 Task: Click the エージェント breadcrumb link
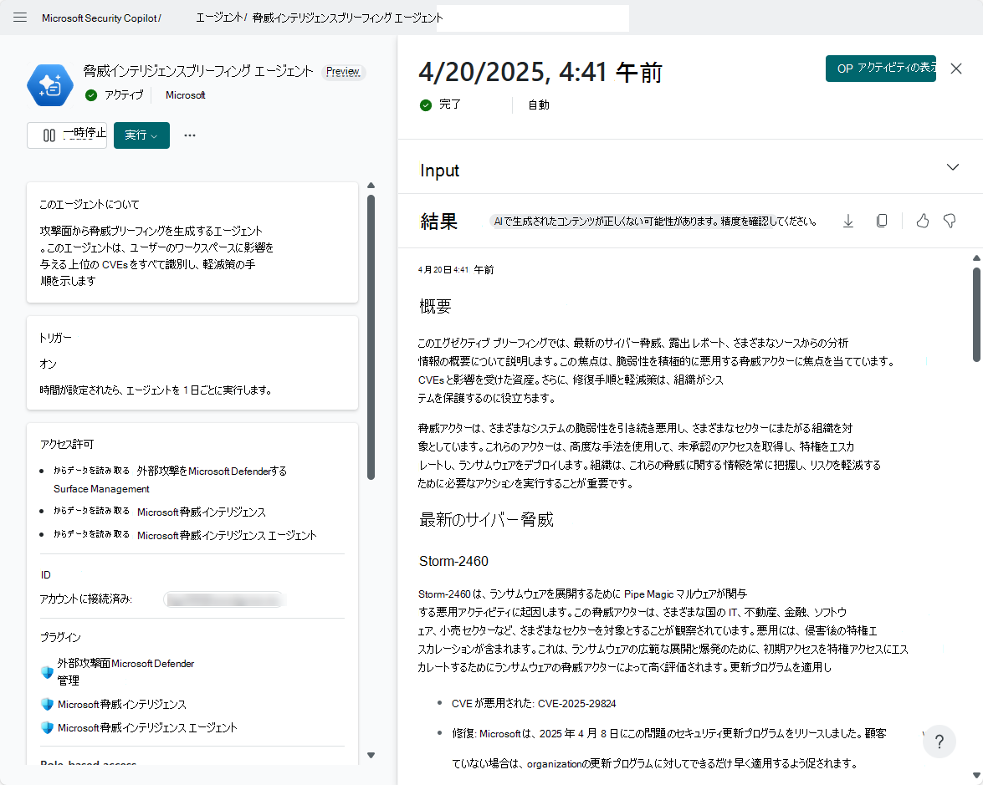click(x=219, y=18)
